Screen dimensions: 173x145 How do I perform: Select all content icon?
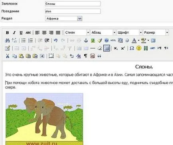(x=42, y=56)
